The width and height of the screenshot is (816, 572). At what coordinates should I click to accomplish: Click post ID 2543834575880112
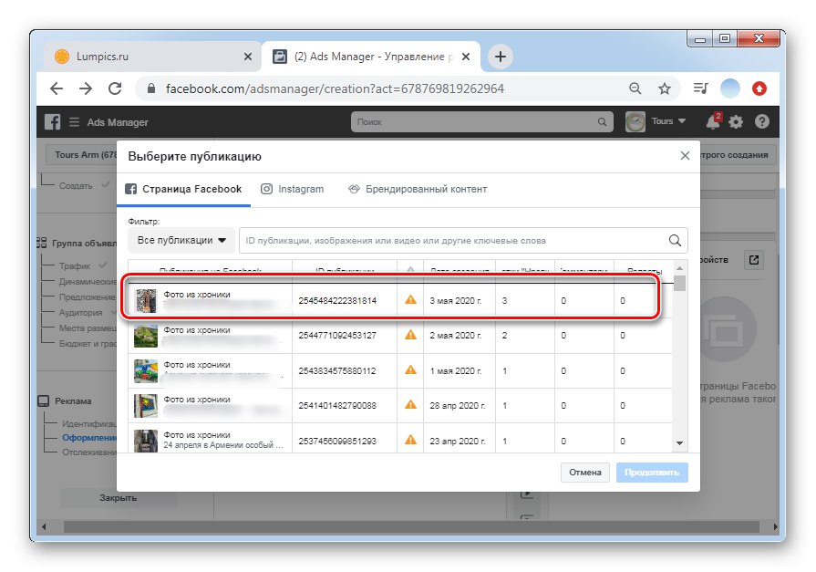337,371
